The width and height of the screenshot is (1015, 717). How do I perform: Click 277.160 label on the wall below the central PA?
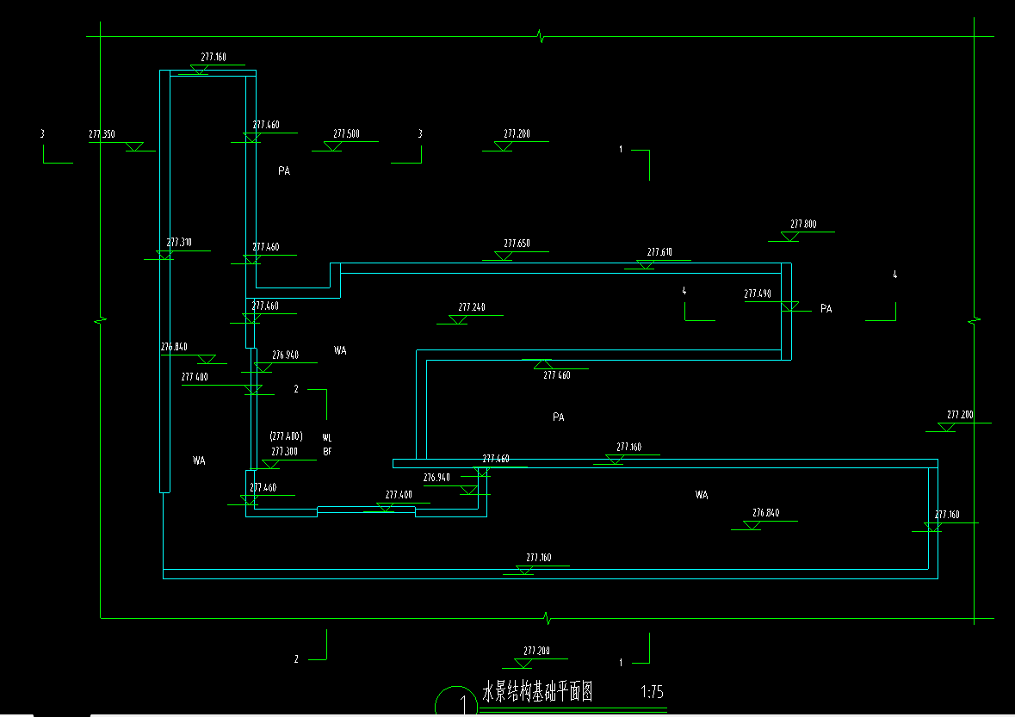[x=628, y=447]
